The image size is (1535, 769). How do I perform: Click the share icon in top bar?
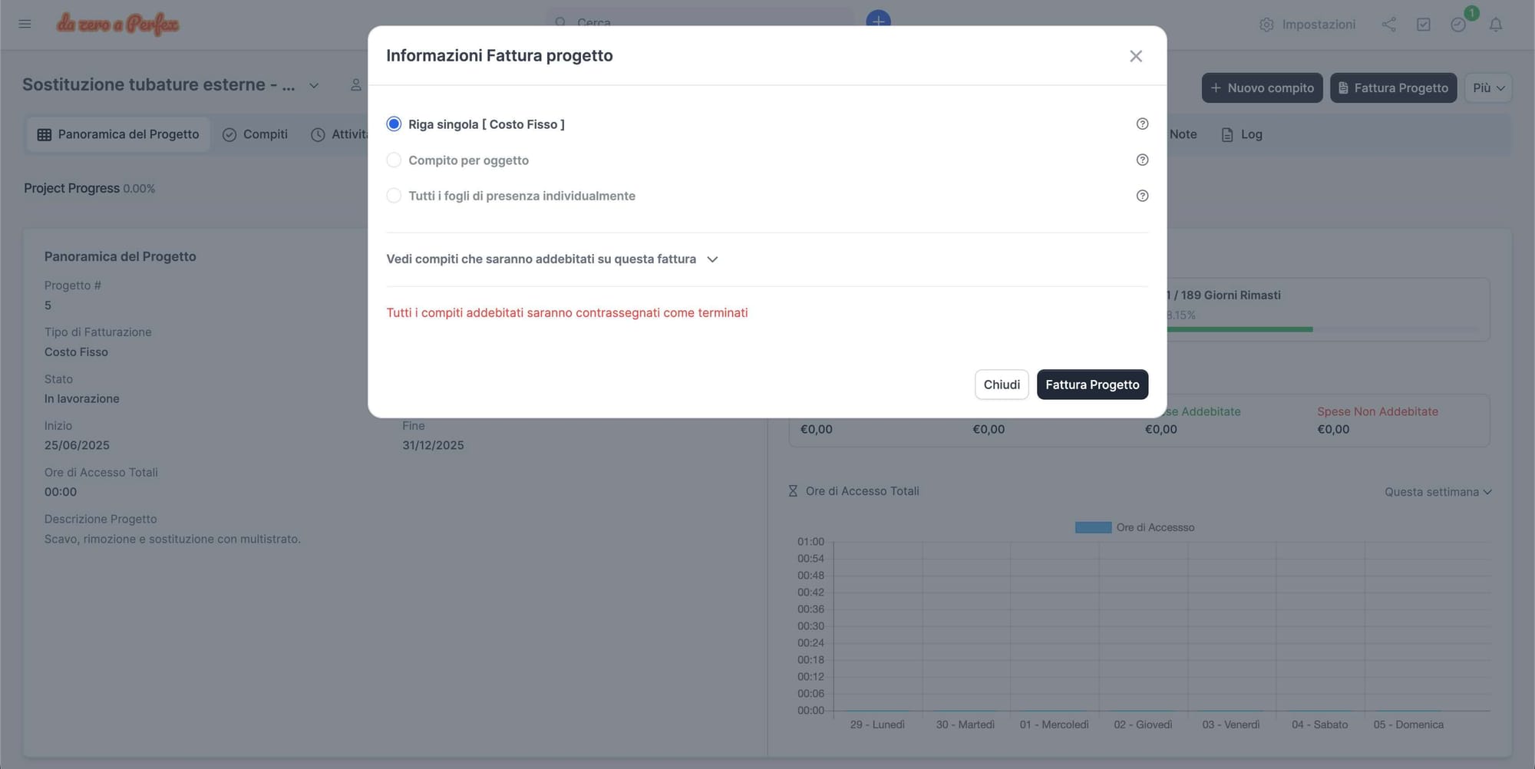(x=1388, y=25)
